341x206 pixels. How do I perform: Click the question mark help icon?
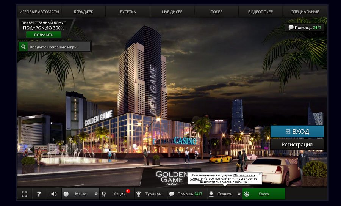click(x=39, y=194)
